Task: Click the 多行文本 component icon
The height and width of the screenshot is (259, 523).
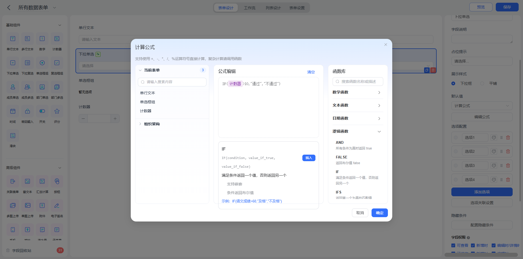Action: 28,39
